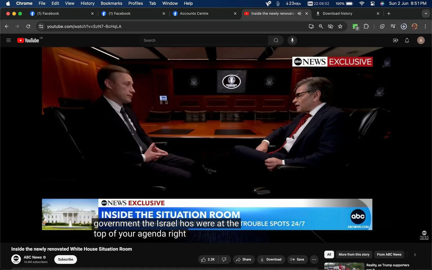
Task: Reload the YouTube page
Action: pos(28,26)
